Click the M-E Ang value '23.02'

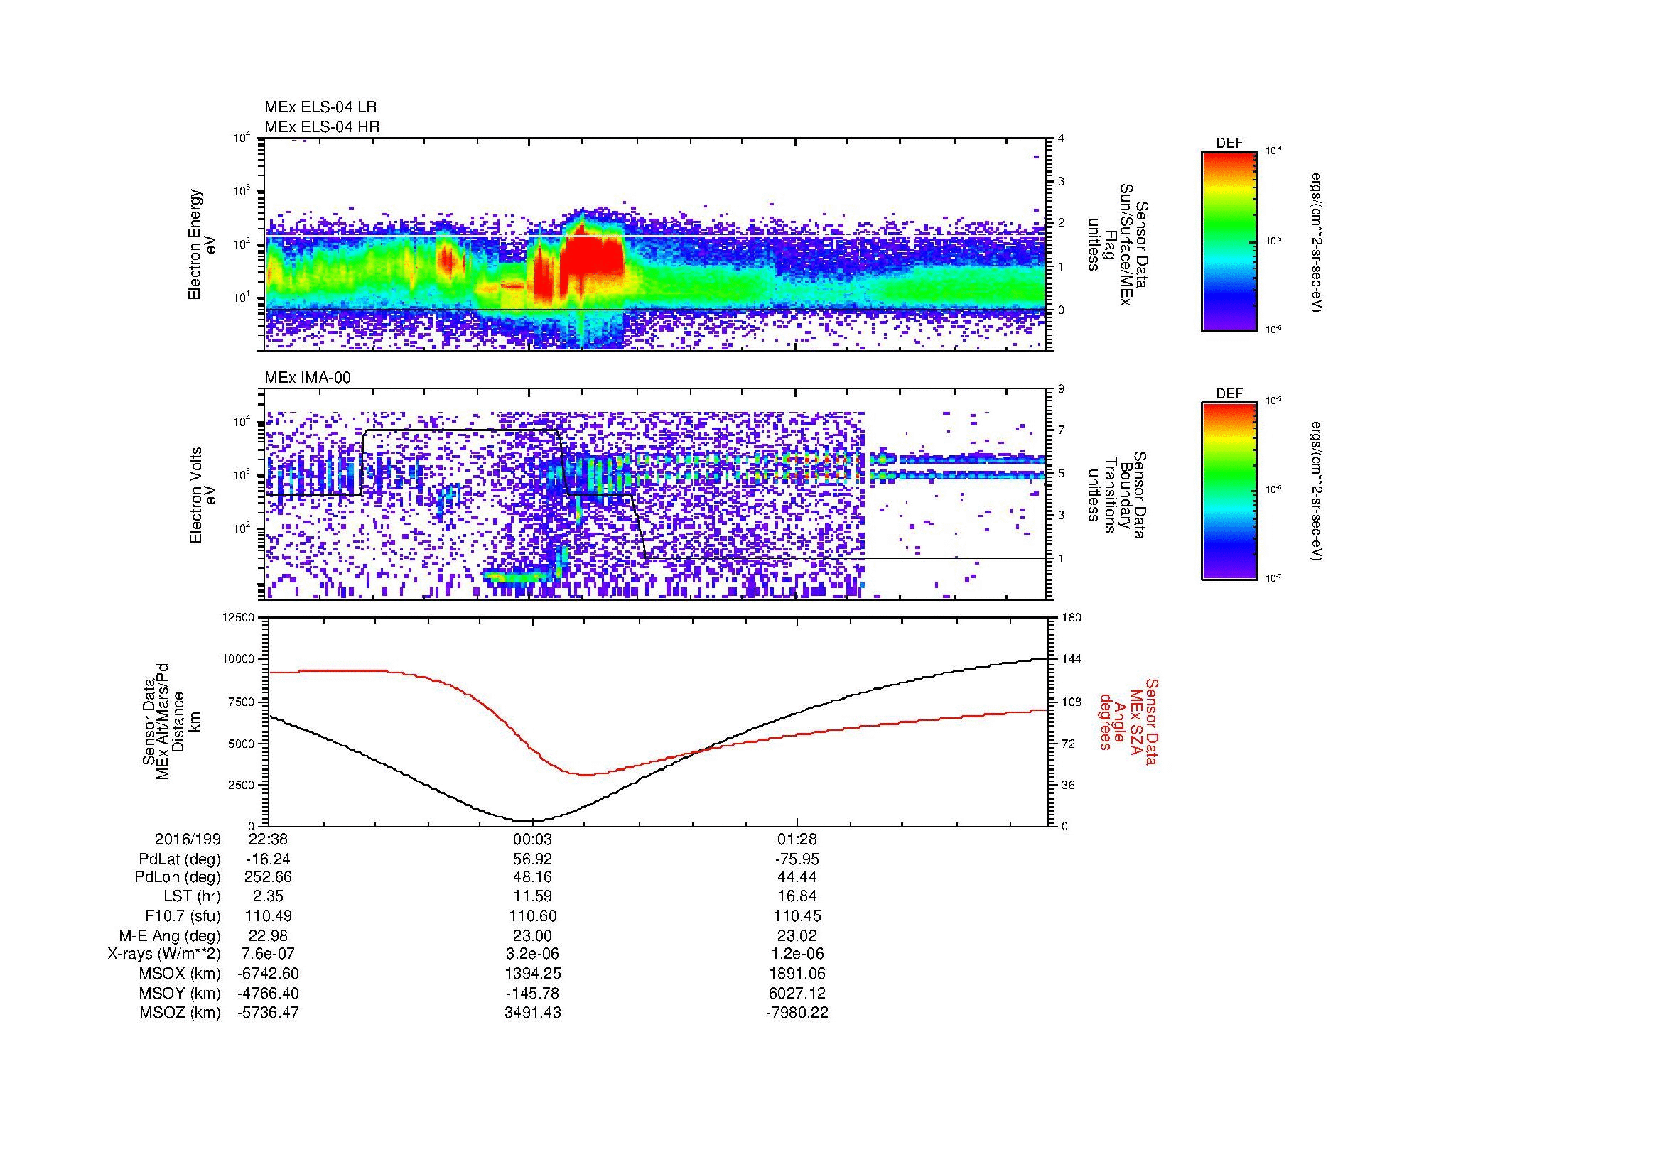click(797, 935)
